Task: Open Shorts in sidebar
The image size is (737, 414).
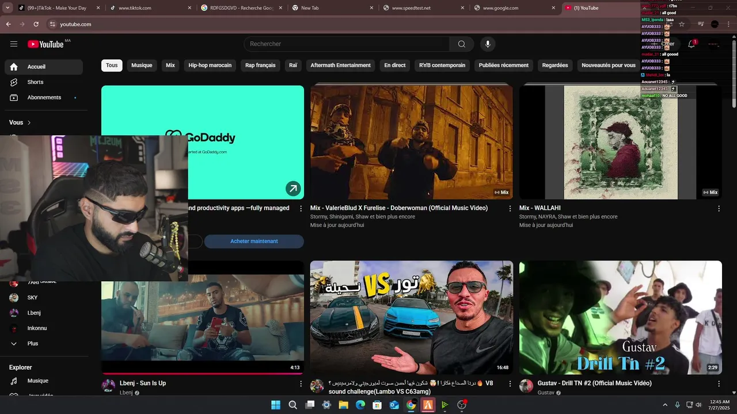Action: click(x=44, y=82)
